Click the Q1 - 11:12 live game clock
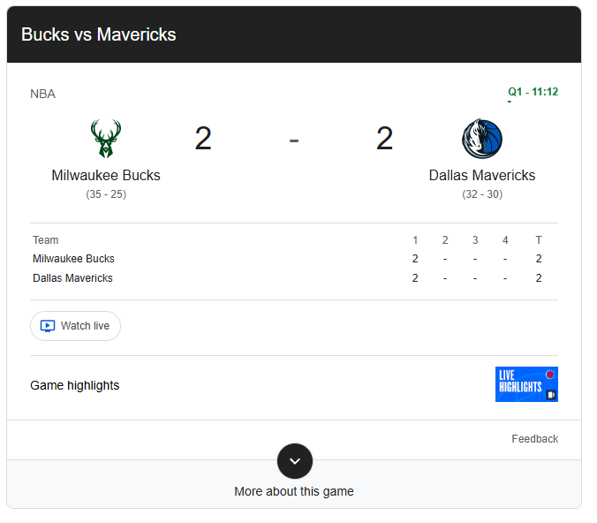The width and height of the screenshot is (597, 523). click(533, 92)
